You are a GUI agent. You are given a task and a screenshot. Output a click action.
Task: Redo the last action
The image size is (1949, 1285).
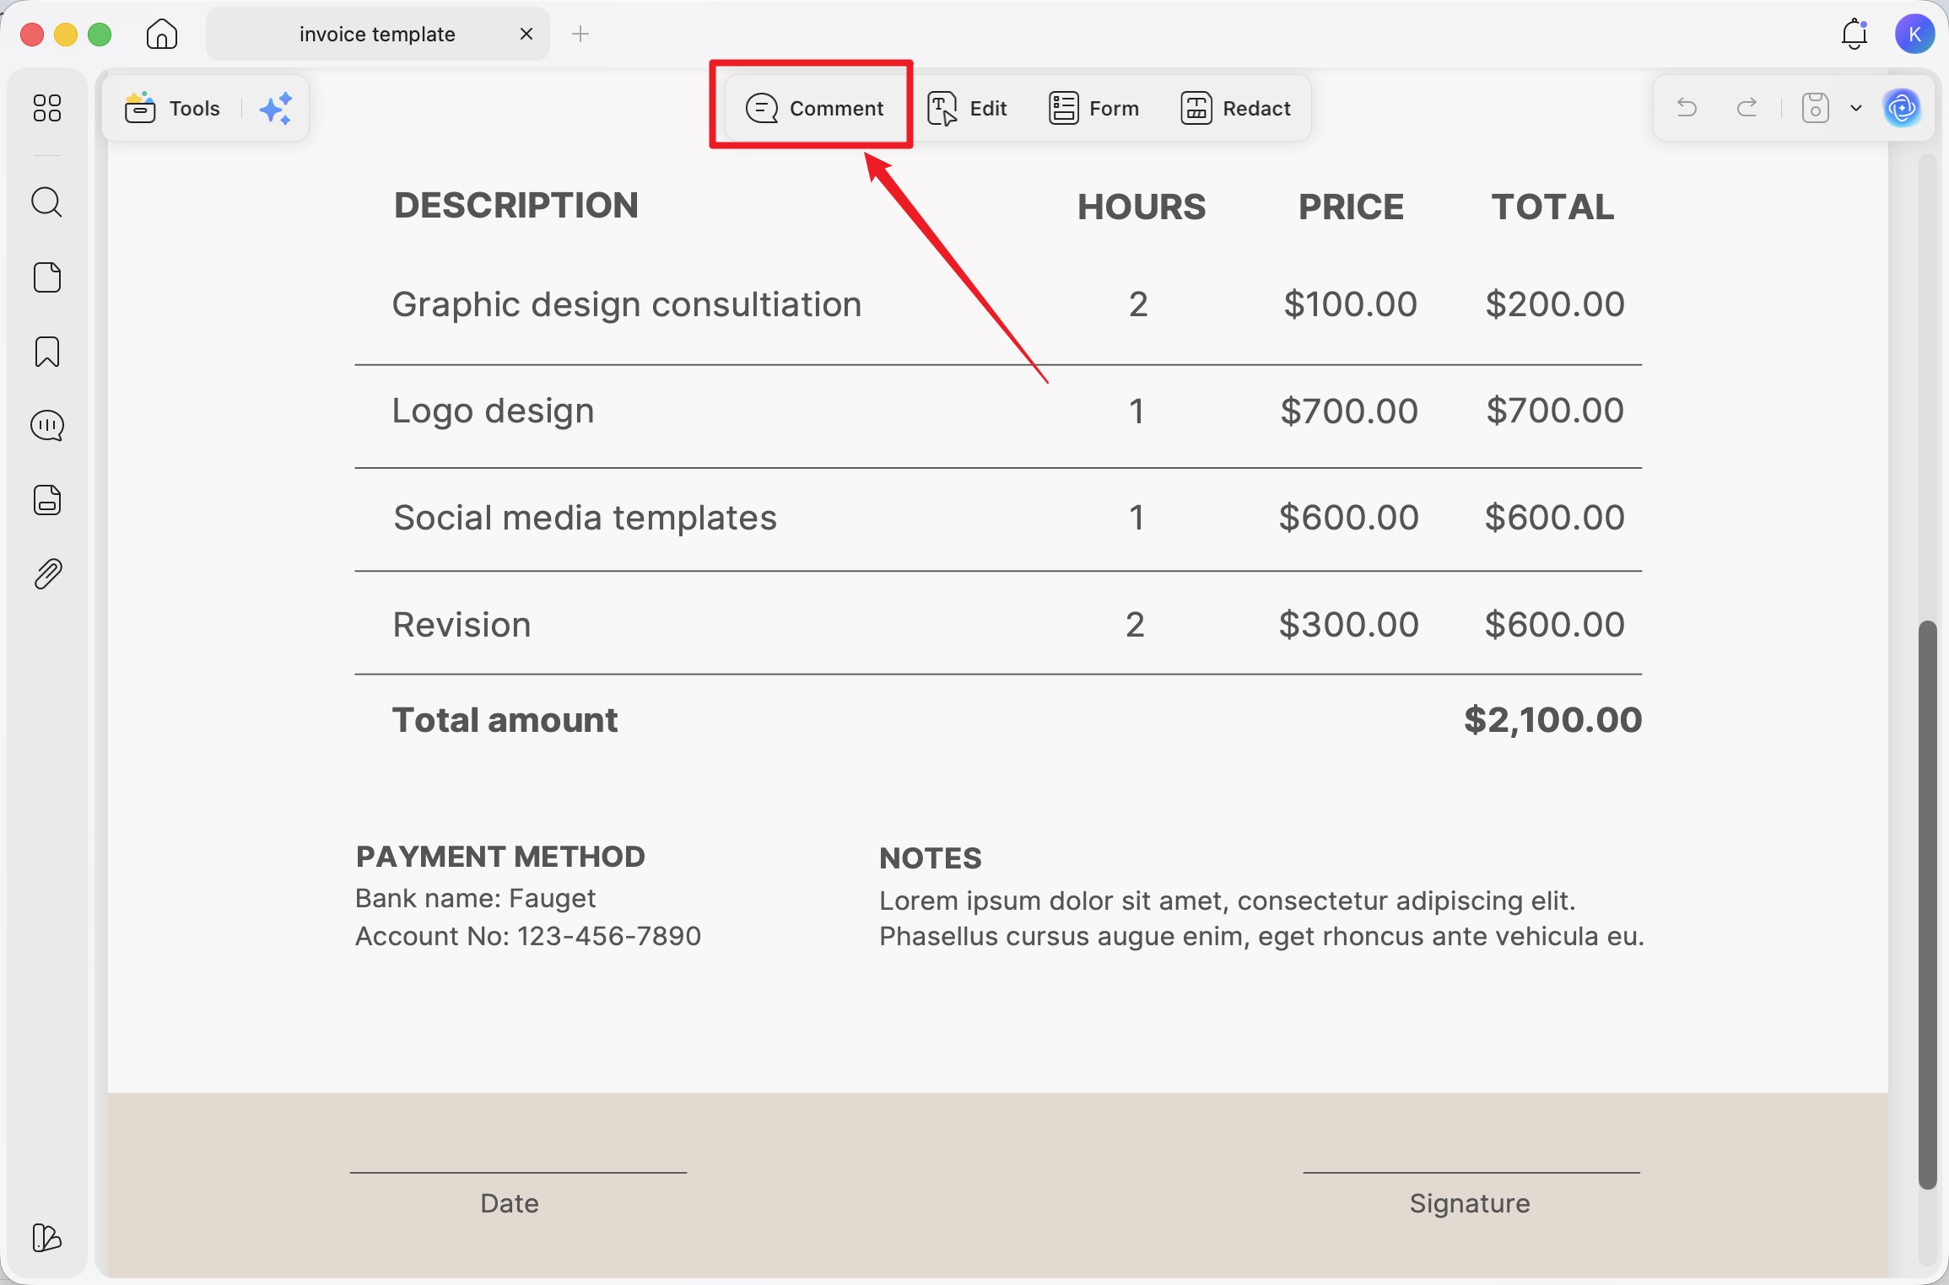1747,107
